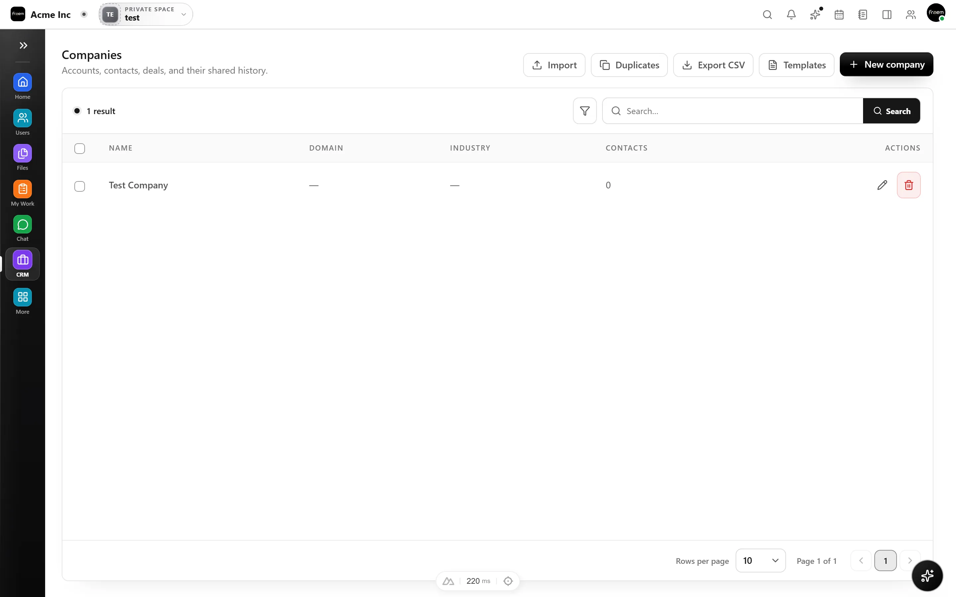Click the INDUSTRY column header
This screenshot has width=956, height=597.
tap(470, 148)
